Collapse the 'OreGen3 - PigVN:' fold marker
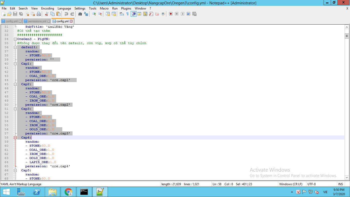Viewport: 350px width, 197px height. 15,39
